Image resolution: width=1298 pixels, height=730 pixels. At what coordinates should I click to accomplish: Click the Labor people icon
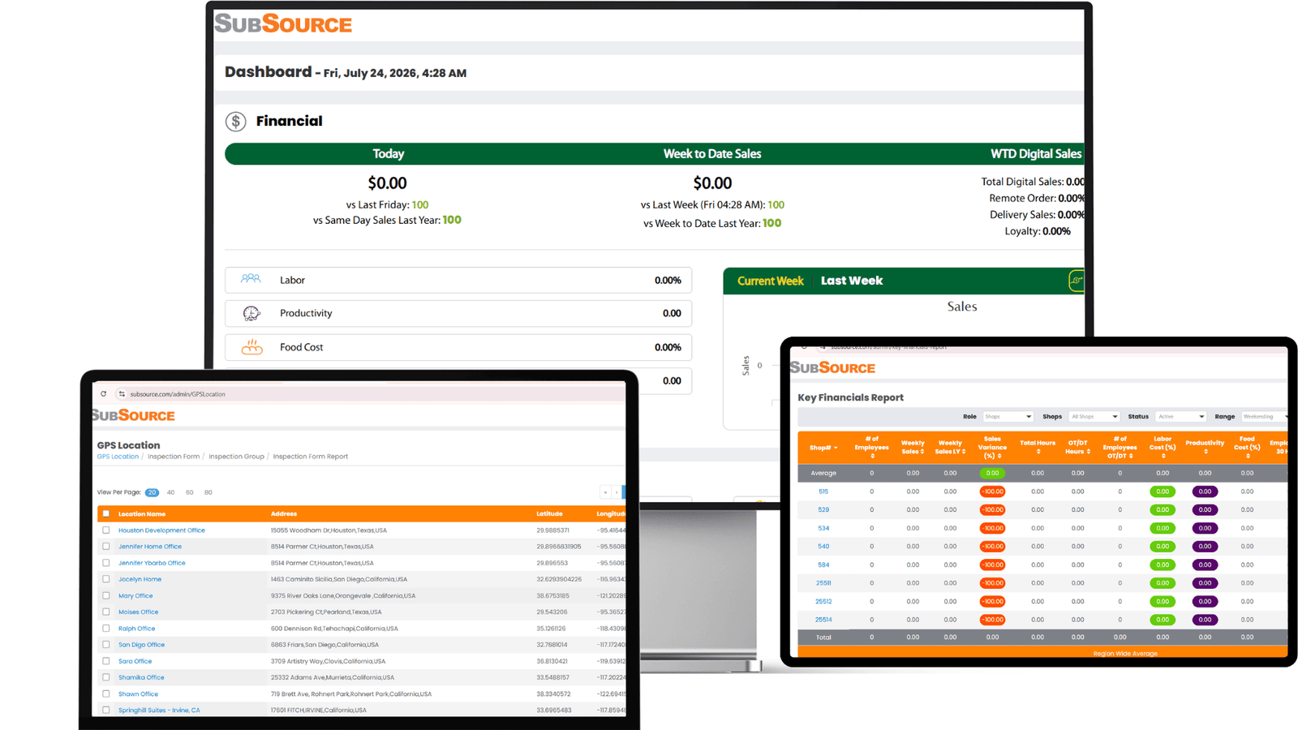click(251, 279)
